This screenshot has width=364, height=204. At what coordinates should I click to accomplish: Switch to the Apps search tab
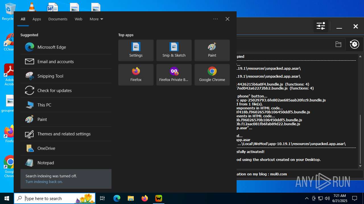click(37, 19)
